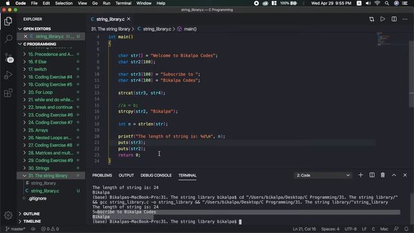Select the Terminal panel tab
This screenshot has width=414, height=233.
click(187, 175)
